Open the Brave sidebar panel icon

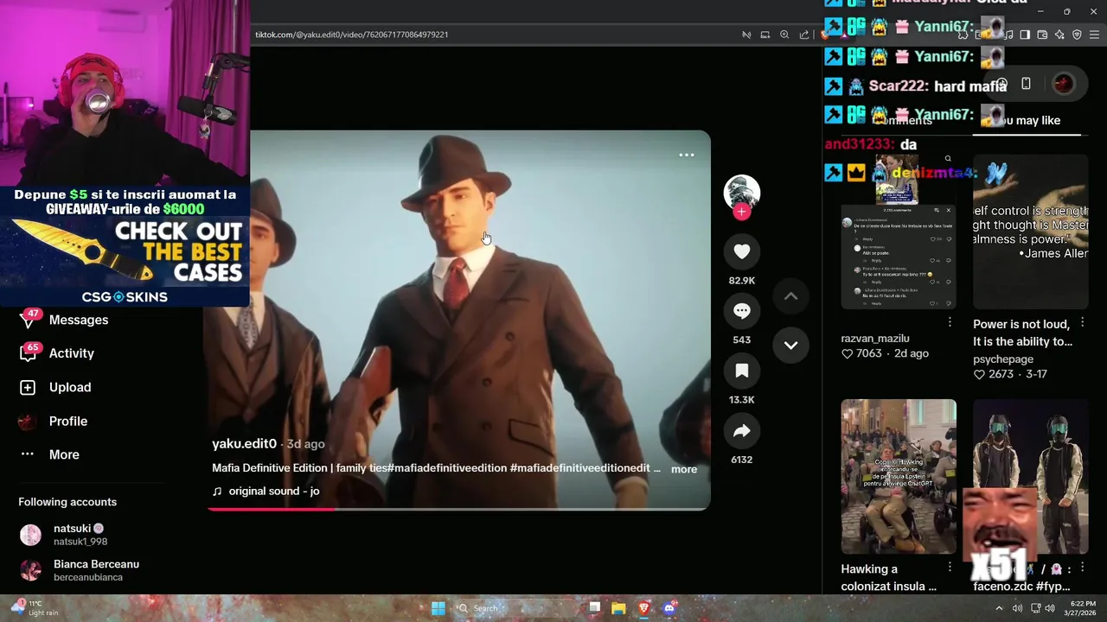click(1025, 35)
